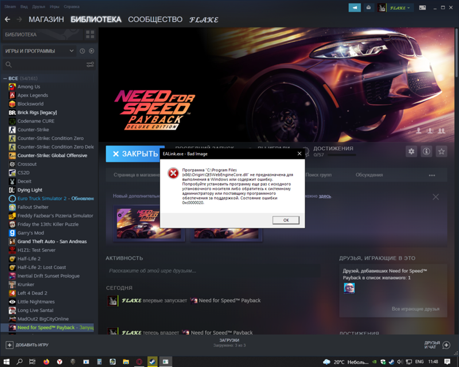The image size is (459, 367).
Task: Click the blue ЗАКРЫТЬ button
Action: pos(135,154)
